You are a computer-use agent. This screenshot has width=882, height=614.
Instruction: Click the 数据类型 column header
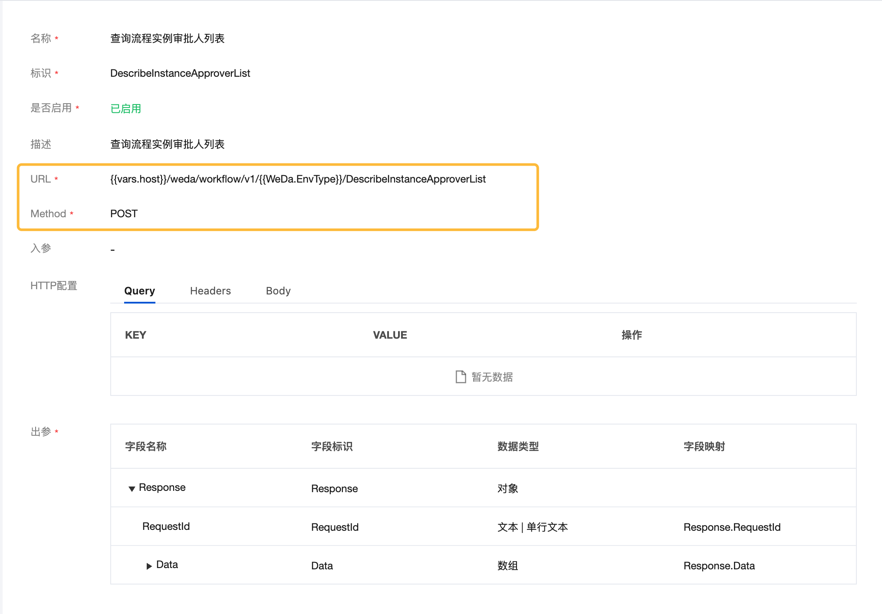[518, 447]
